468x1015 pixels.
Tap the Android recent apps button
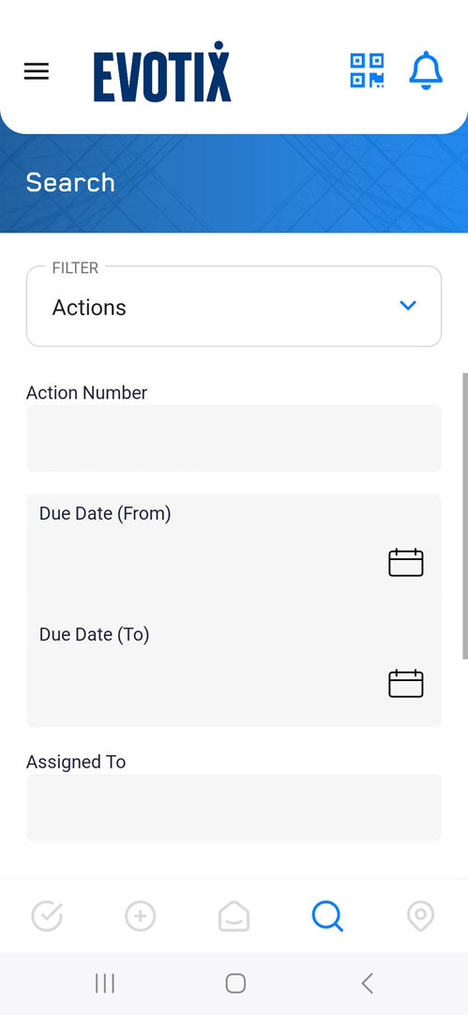tap(104, 983)
